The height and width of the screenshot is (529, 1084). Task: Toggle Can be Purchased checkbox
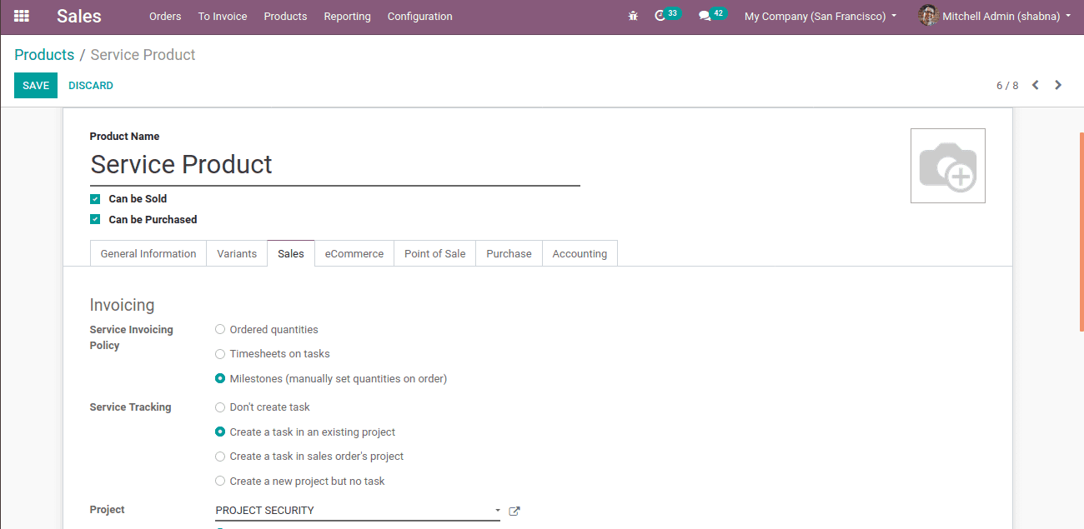click(95, 220)
